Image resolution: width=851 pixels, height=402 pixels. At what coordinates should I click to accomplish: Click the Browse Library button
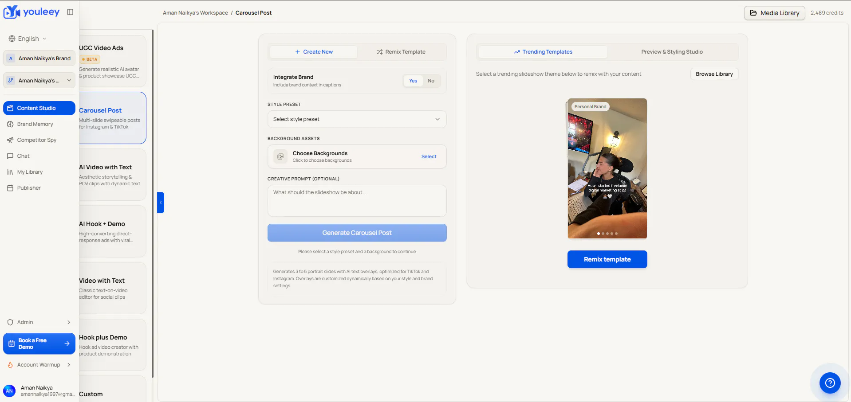coord(714,74)
